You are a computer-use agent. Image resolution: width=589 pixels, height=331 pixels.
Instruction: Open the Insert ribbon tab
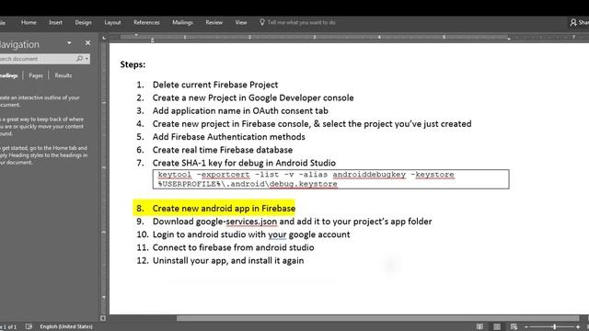pyautogui.click(x=55, y=22)
